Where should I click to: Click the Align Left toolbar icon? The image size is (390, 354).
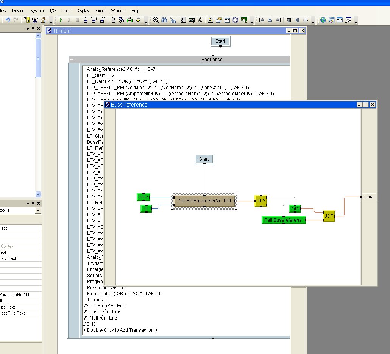coord(261,20)
